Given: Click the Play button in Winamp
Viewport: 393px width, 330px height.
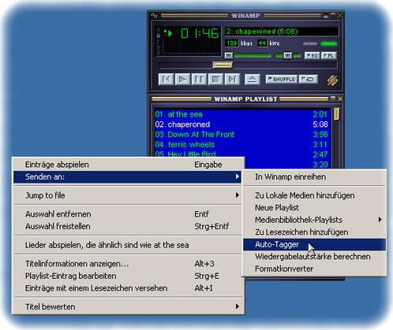Looking at the screenshot, I should click(x=182, y=79).
